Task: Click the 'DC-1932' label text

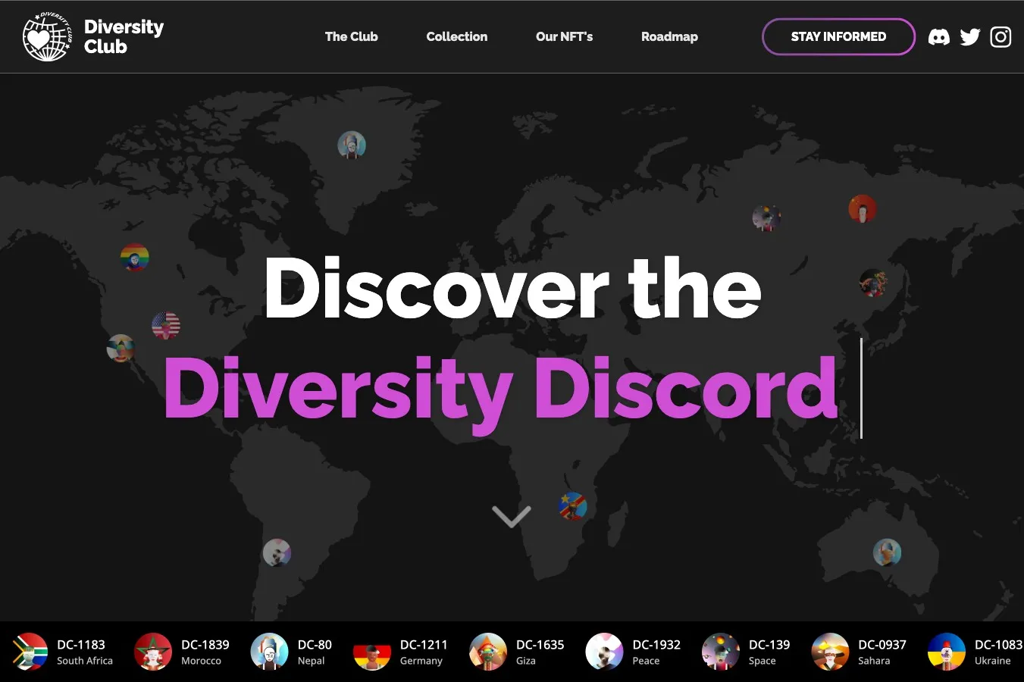Action: pos(656,645)
